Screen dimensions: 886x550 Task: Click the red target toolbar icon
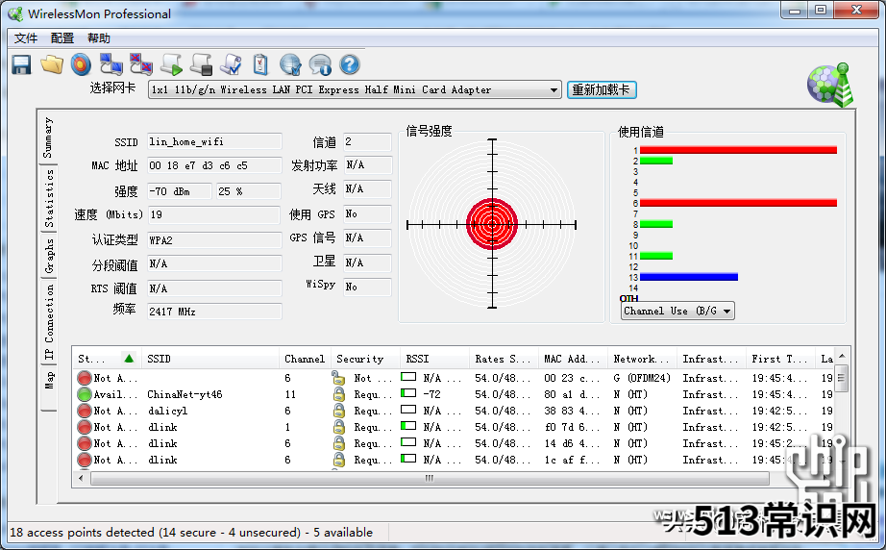tap(81, 64)
